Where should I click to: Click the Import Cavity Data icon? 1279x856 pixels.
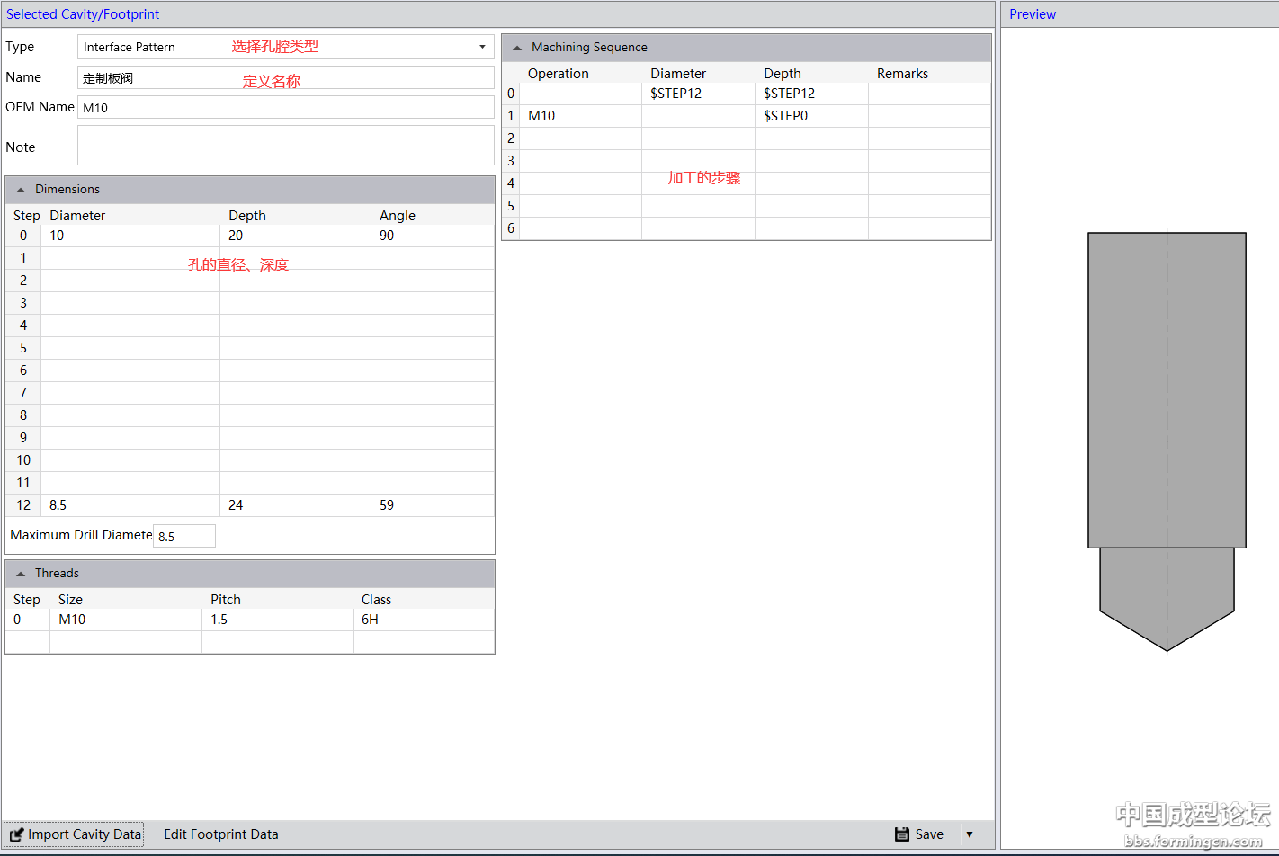pyautogui.click(x=16, y=834)
